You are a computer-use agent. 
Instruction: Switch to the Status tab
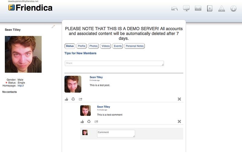70,46
